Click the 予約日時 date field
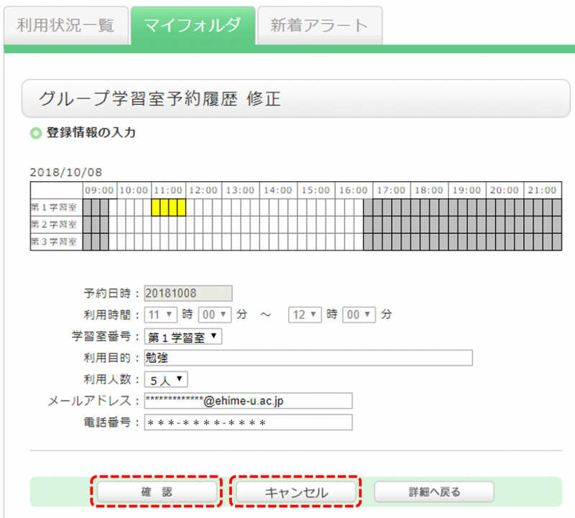This screenshot has width=575, height=518. pyautogui.click(x=188, y=293)
